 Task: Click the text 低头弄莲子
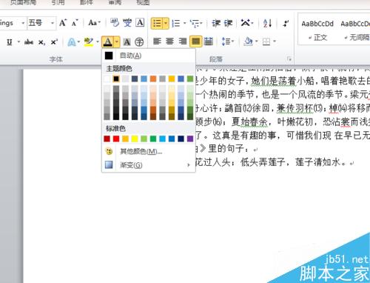click(263, 162)
